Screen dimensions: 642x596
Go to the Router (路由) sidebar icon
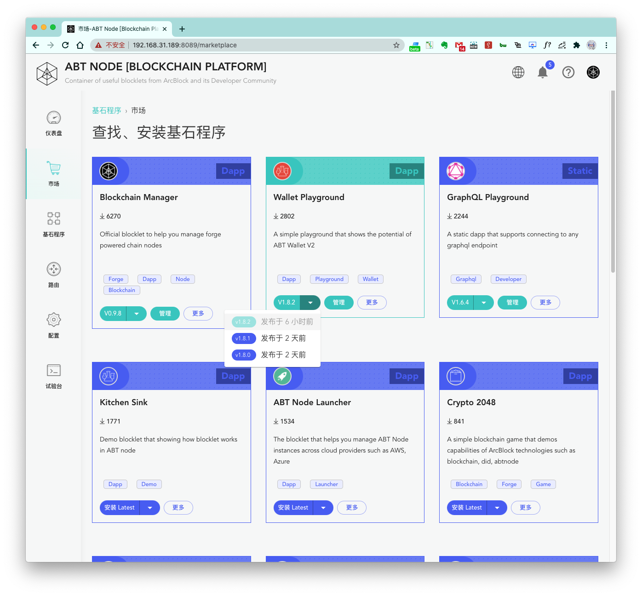(54, 269)
